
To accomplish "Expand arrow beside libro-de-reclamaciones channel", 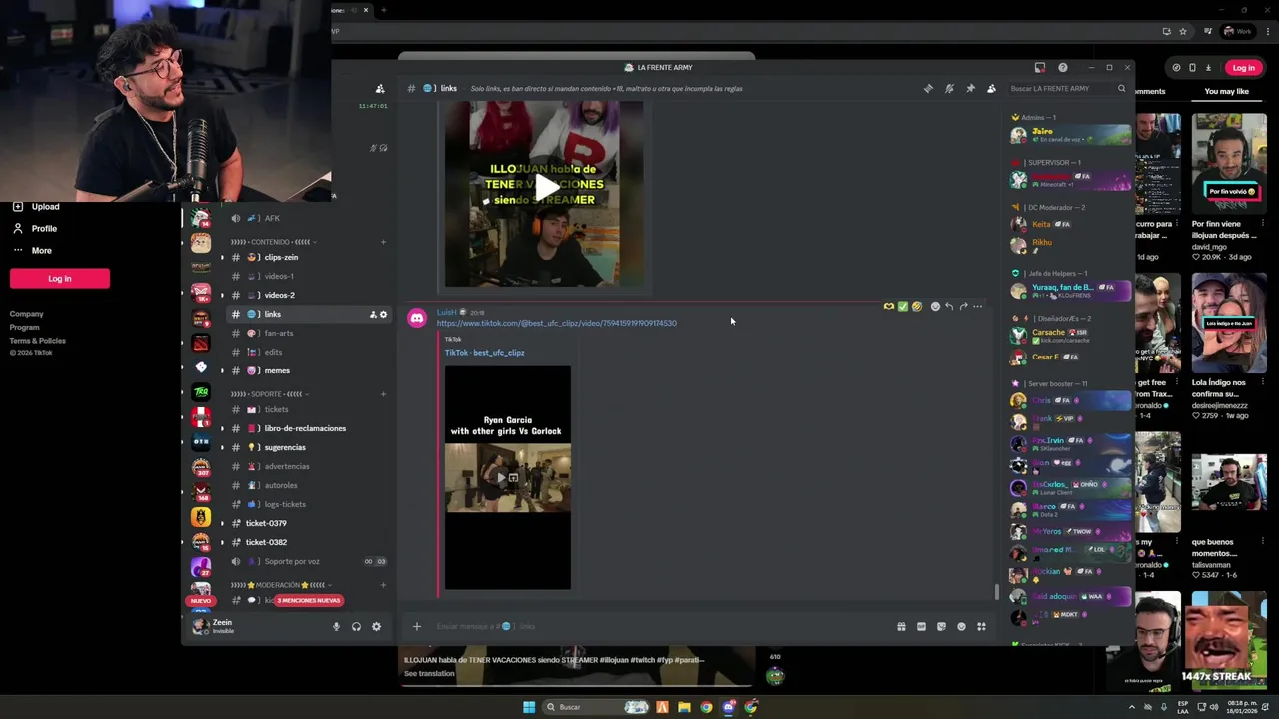I will 222,428.
